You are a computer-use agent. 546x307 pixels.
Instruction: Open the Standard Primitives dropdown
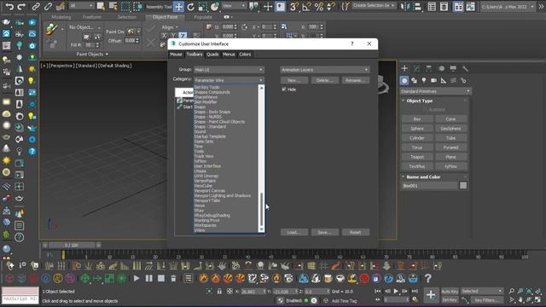click(435, 91)
